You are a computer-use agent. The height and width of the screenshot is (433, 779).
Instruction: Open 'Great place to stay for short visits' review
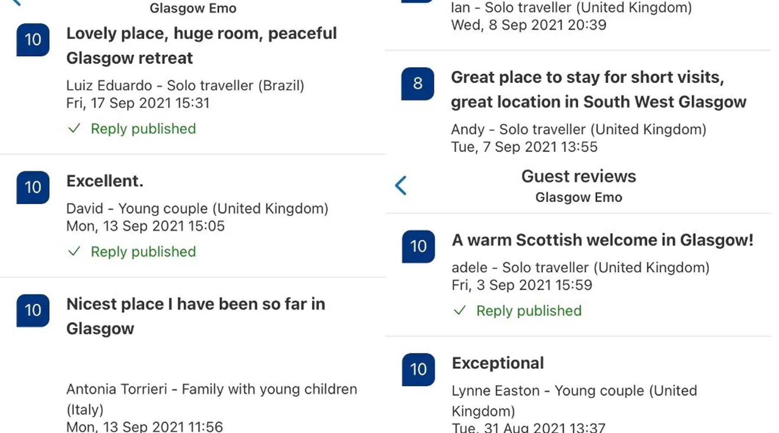click(598, 90)
